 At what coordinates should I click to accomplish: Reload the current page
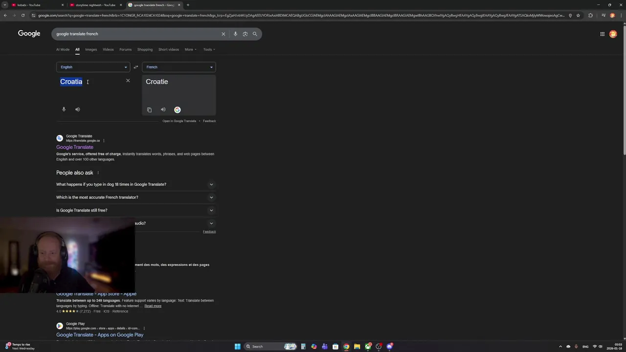pyautogui.click(x=22, y=15)
